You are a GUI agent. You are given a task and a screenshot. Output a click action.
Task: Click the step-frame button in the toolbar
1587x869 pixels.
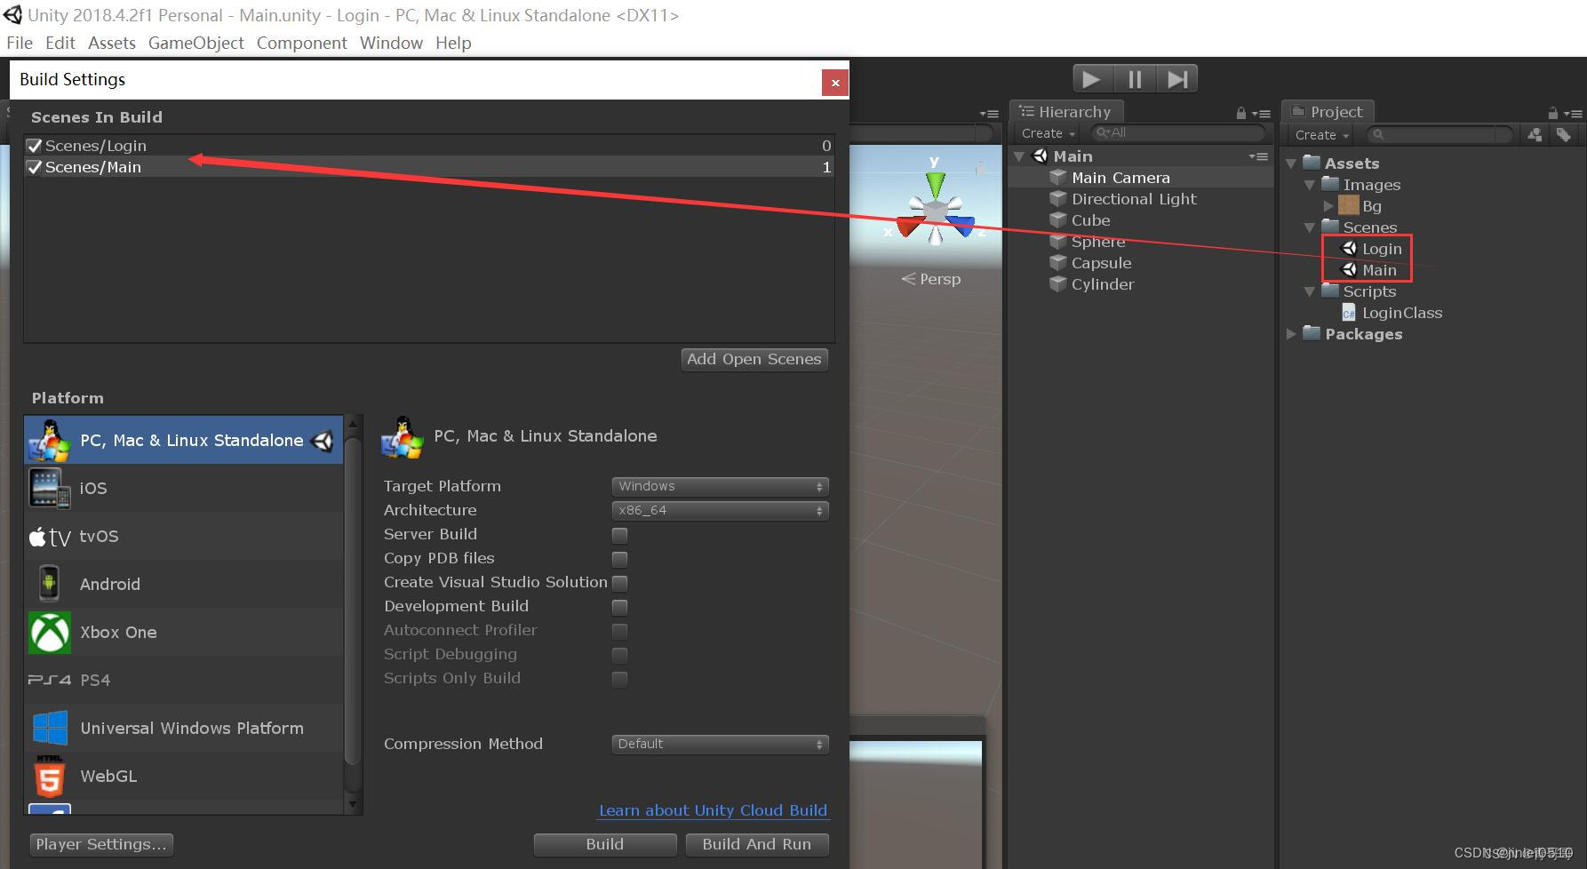[x=1177, y=78]
